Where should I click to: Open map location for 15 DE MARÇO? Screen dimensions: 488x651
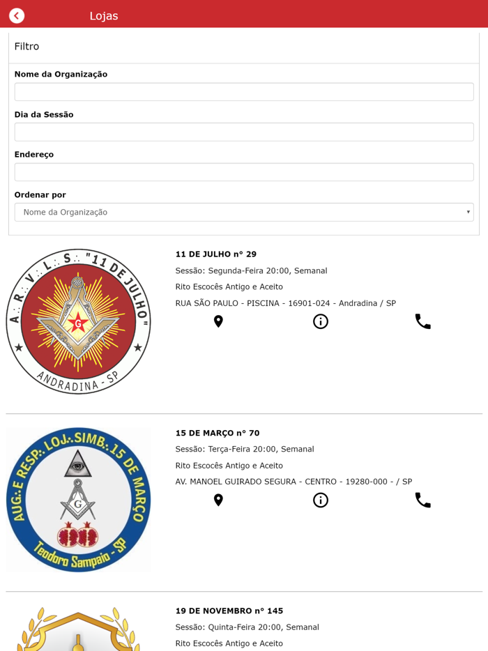[218, 500]
